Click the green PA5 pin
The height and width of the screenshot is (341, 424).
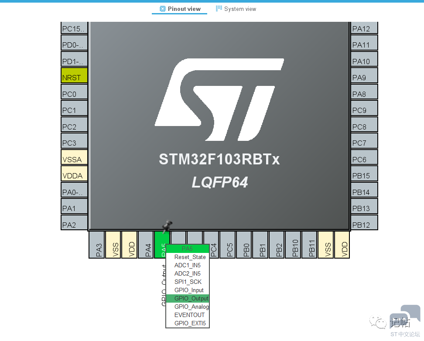pos(160,245)
